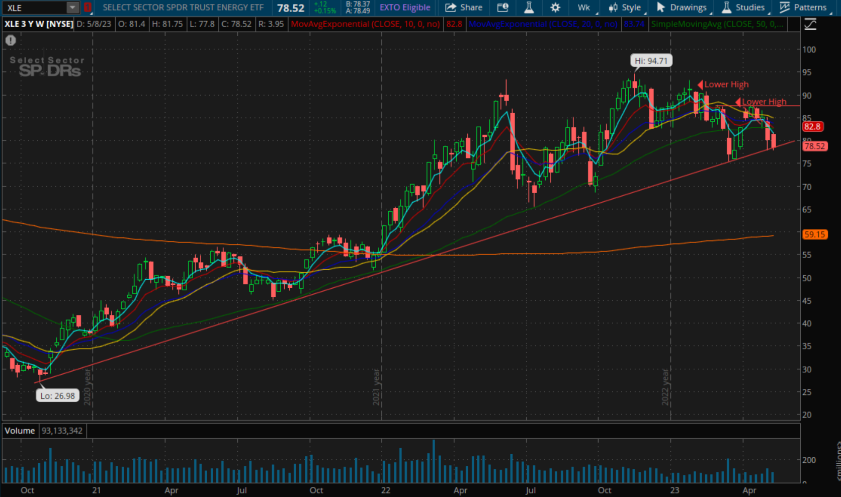Viewport: 841px width, 497px height.
Task: Select the MovAvgExponential 20 study label
Action: point(543,24)
